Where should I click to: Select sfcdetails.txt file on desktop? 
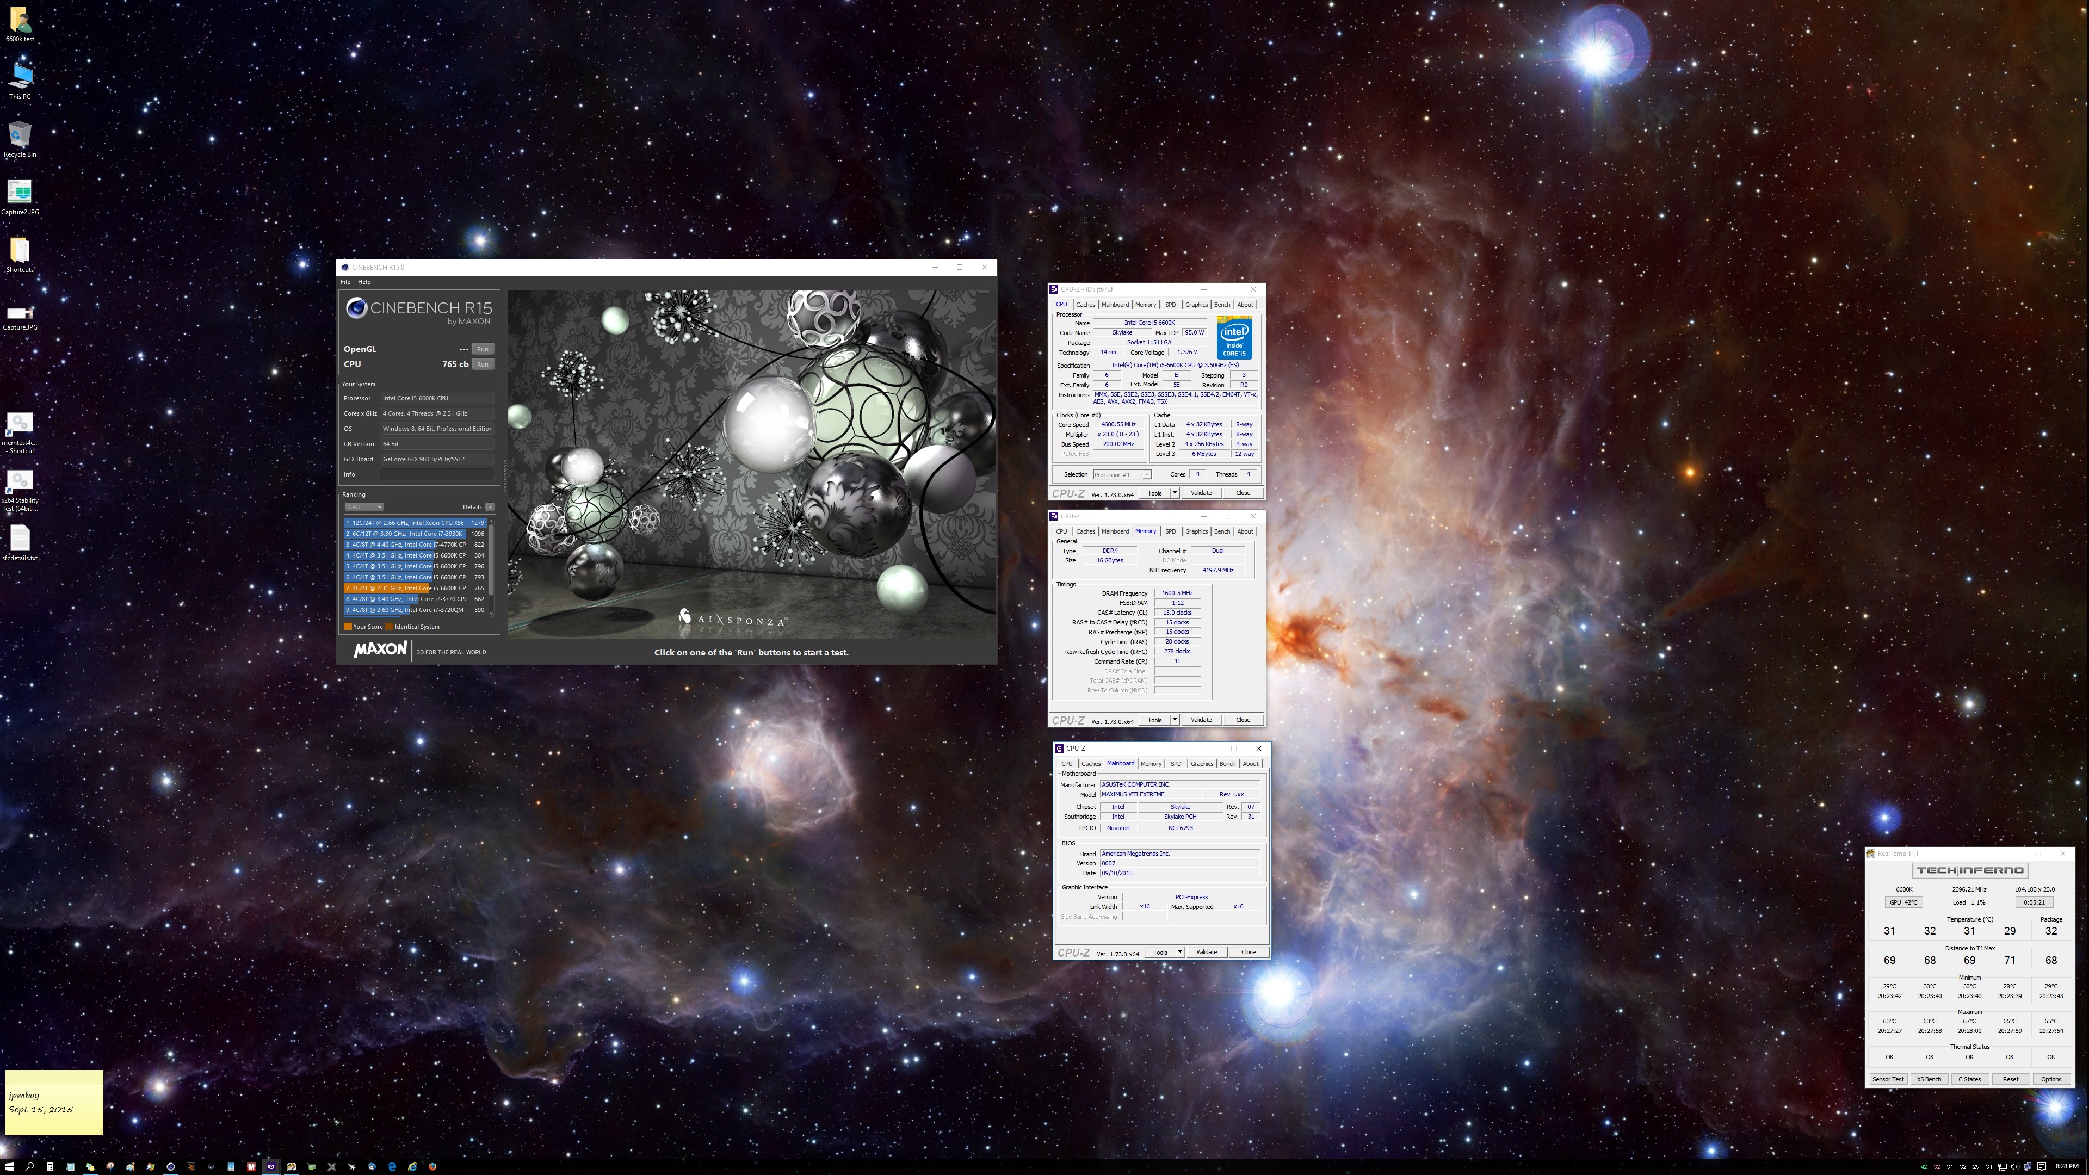20,542
